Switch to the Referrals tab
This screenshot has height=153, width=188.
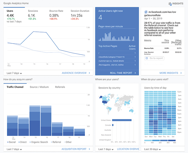click(60, 87)
